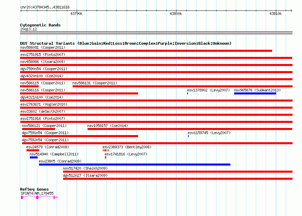302x216 pixels.
Task: Click the RefSeq Genes track title
Action: point(34,189)
